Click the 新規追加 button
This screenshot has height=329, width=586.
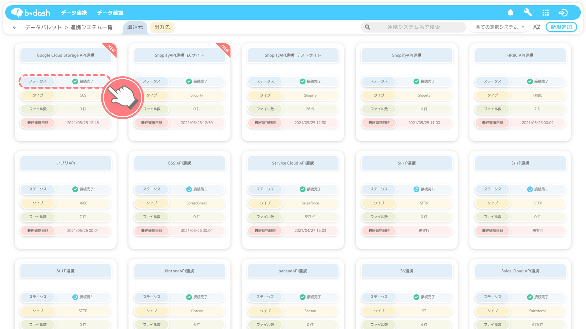pyautogui.click(x=561, y=27)
